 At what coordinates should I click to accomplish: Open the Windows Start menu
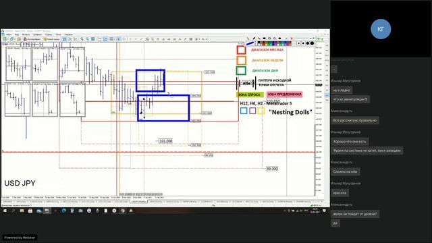[5, 211]
